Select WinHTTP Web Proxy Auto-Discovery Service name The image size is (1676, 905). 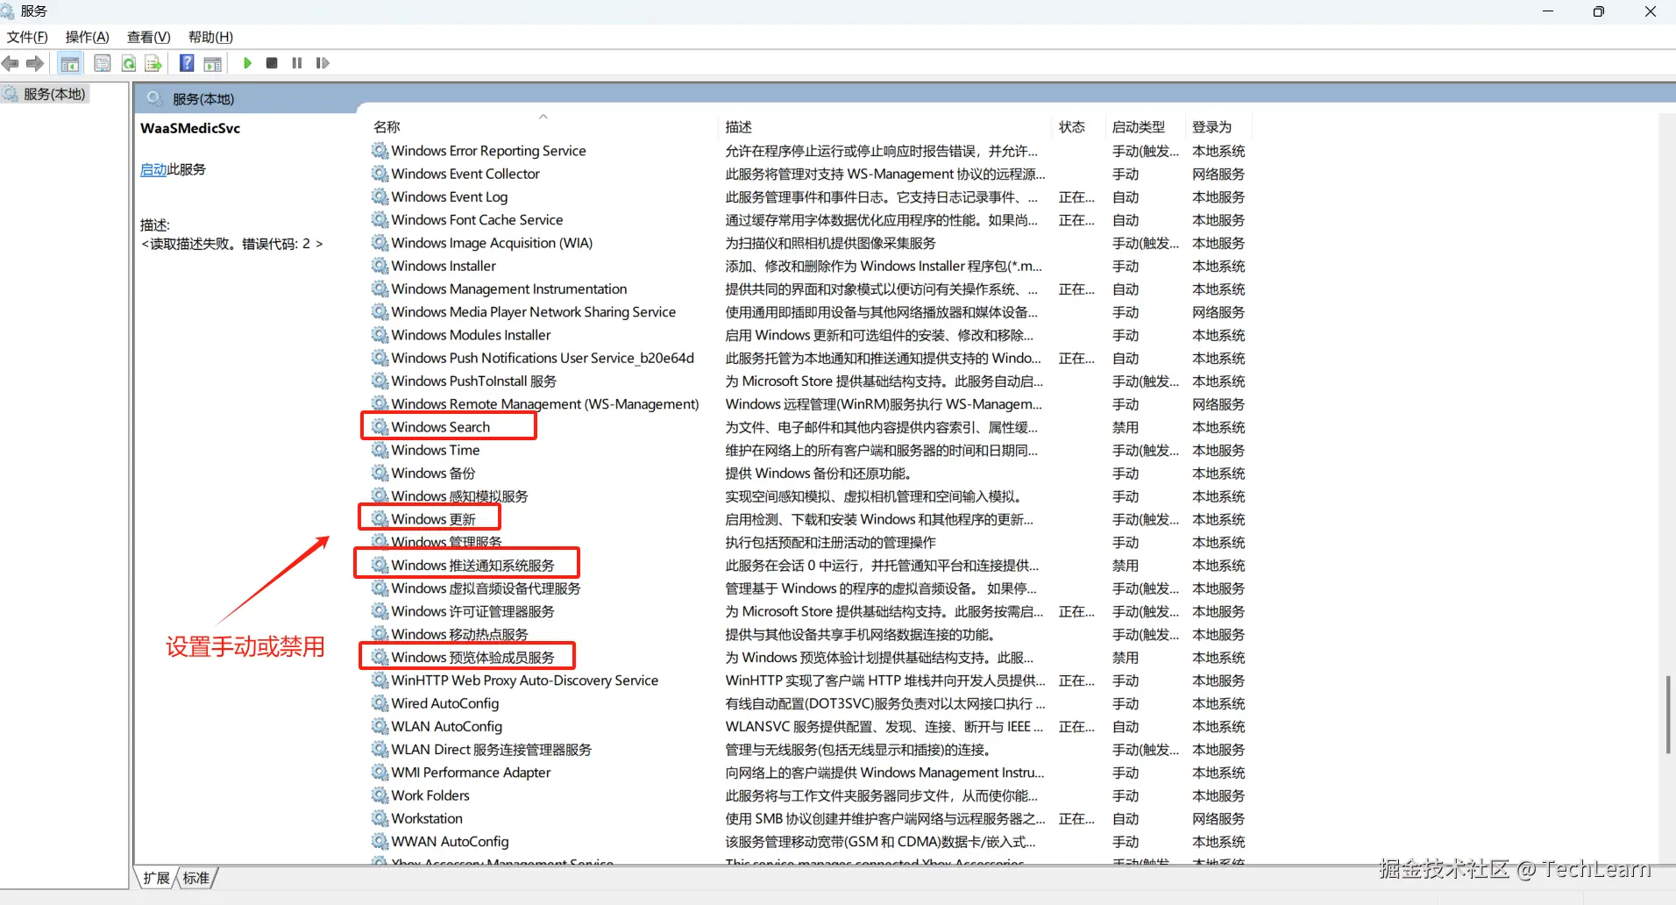coord(525,681)
